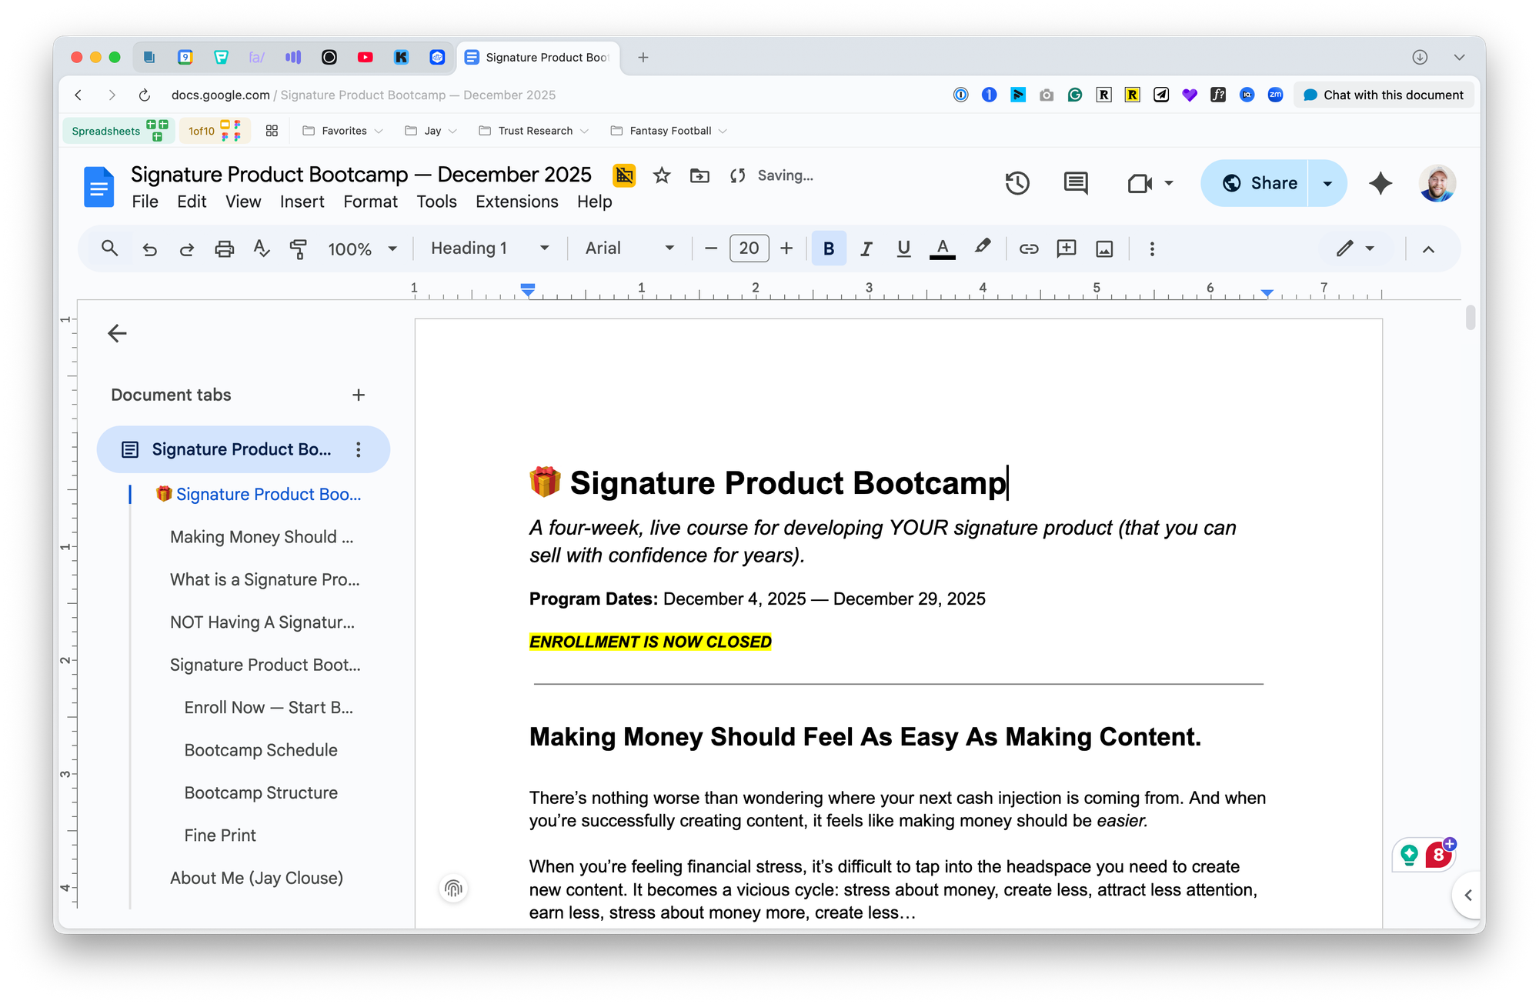Screen dimensions: 1539x1004
Task: Toggle underline formatting
Action: tap(903, 248)
